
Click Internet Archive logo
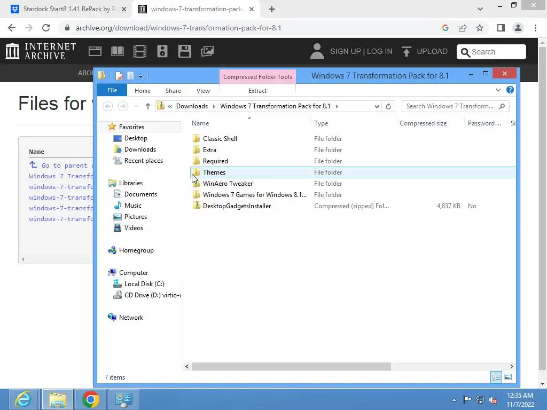point(41,51)
